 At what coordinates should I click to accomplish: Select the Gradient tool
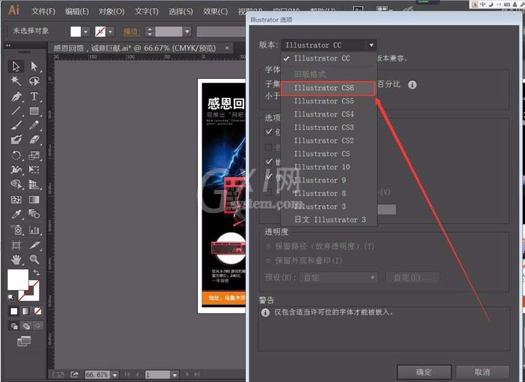[x=34, y=200]
